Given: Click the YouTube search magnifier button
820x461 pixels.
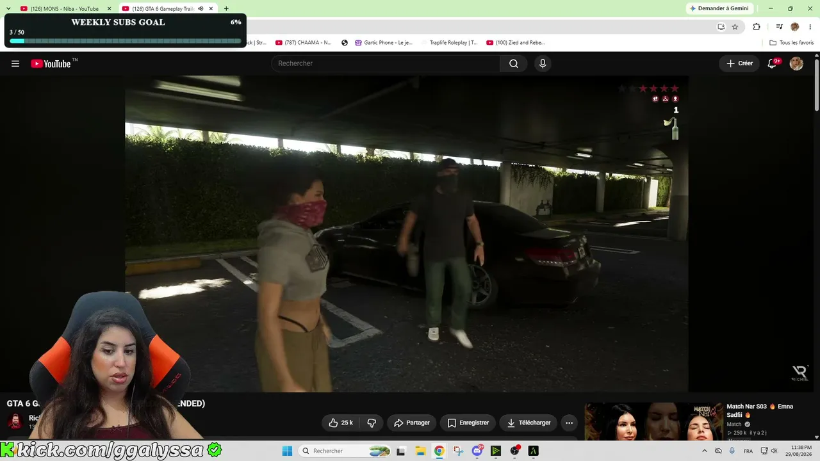Looking at the screenshot, I should tap(514, 63).
